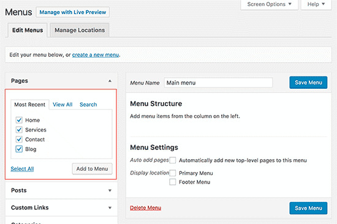Select the Edit Menus tab

coord(28,30)
